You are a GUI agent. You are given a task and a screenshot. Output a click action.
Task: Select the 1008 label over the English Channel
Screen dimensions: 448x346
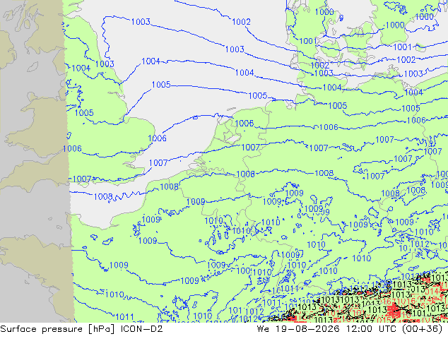103,197
